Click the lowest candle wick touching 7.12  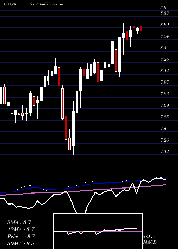pos(73,128)
